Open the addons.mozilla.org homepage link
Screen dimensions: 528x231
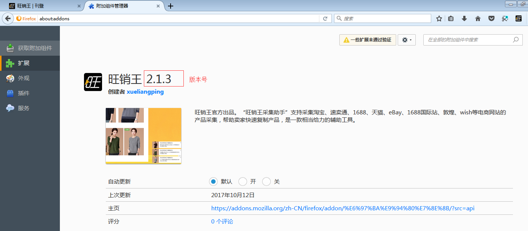pos(343,208)
